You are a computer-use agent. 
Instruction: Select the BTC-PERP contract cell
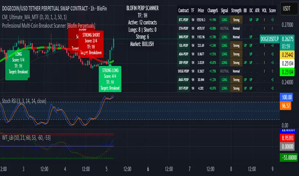184,20
